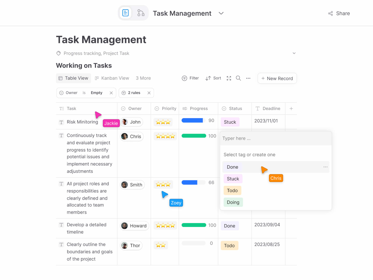Open options ellipsis for Done tag

tap(325, 167)
